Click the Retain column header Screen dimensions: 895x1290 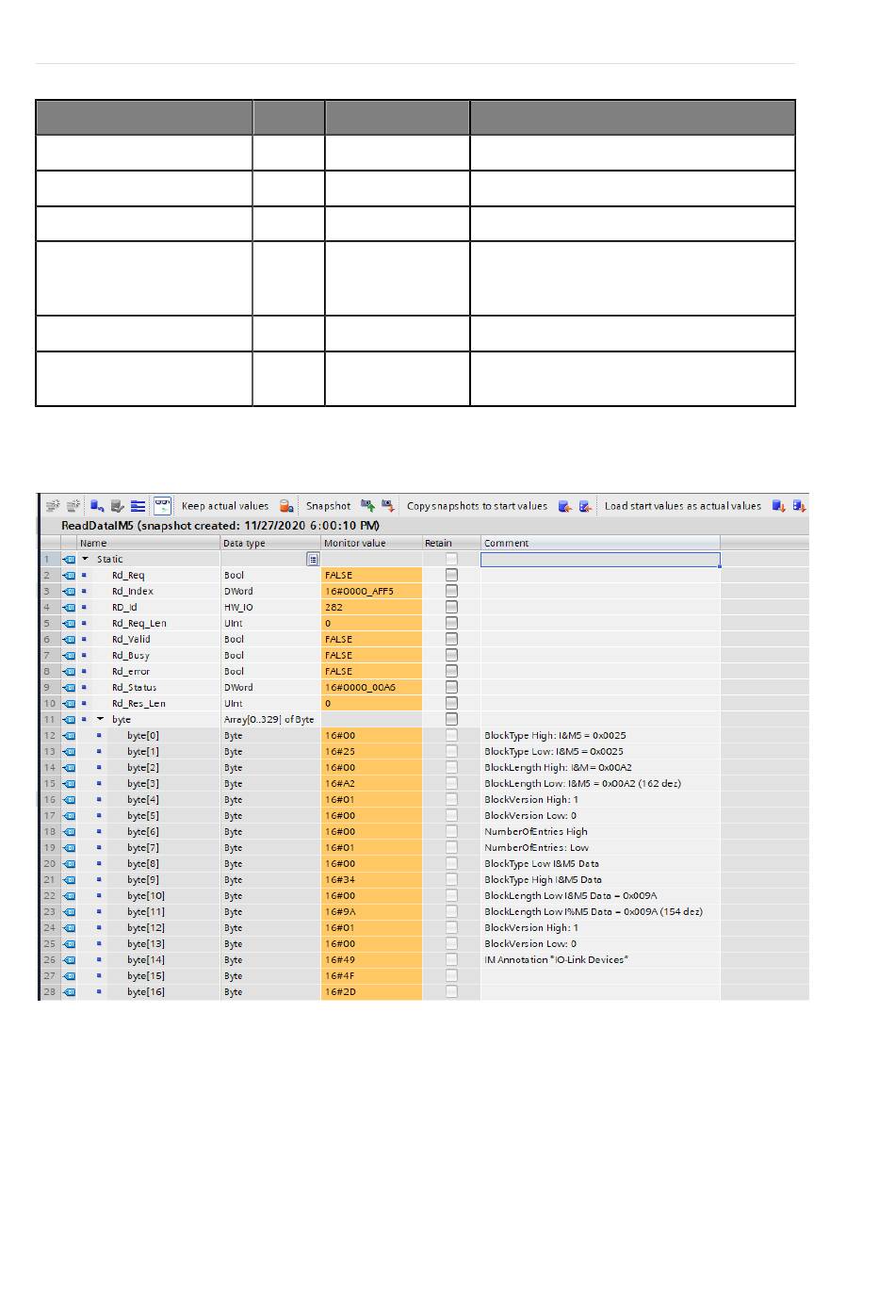pyautogui.click(x=451, y=544)
